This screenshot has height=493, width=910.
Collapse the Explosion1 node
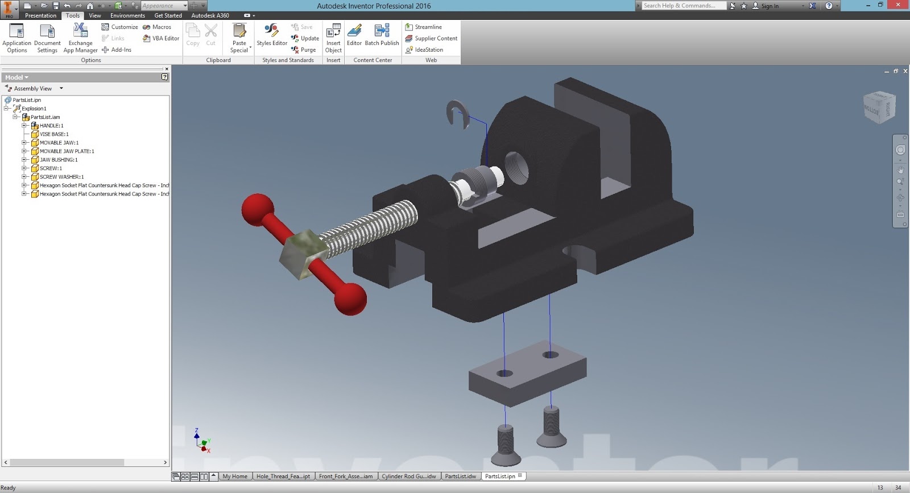6,109
